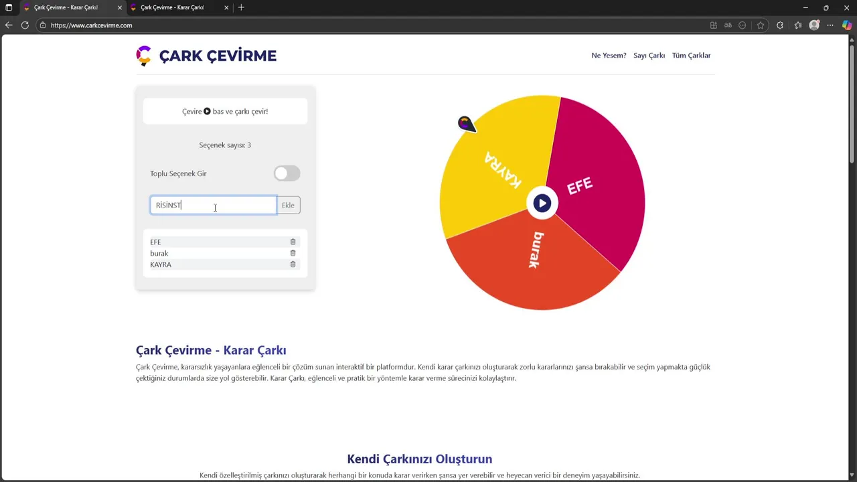Click the Çark Çevirme - Karar Çarkı heading

pyautogui.click(x=211, y=350)
